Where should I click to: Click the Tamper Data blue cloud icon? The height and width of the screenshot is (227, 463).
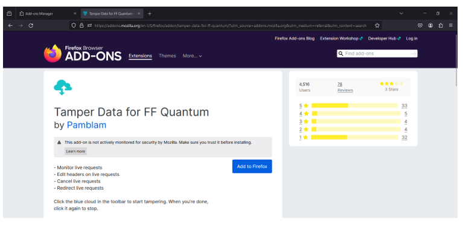coord(63,87)
